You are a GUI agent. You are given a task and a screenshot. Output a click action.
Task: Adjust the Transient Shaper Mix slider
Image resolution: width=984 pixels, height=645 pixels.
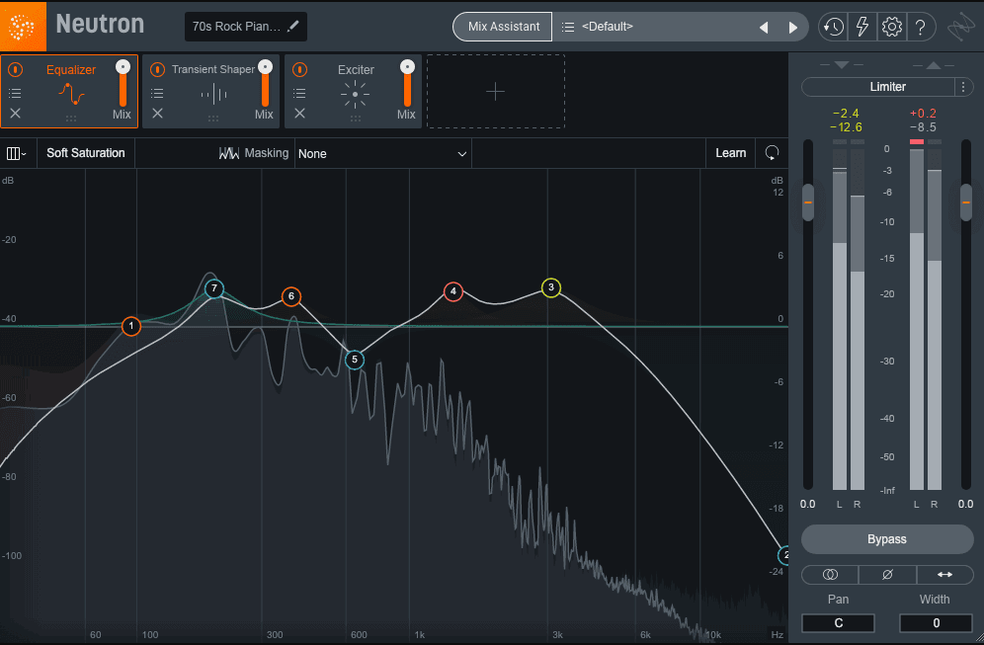click(266, 85)
